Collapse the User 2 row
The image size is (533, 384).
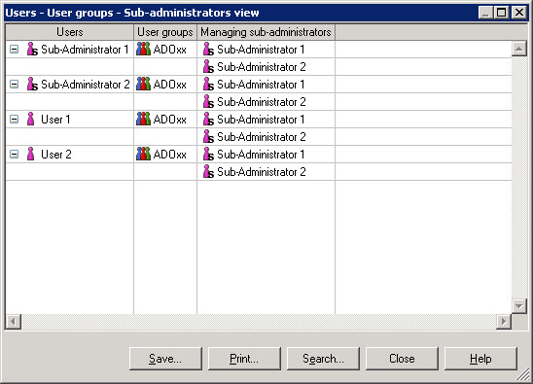coord(14,155)
